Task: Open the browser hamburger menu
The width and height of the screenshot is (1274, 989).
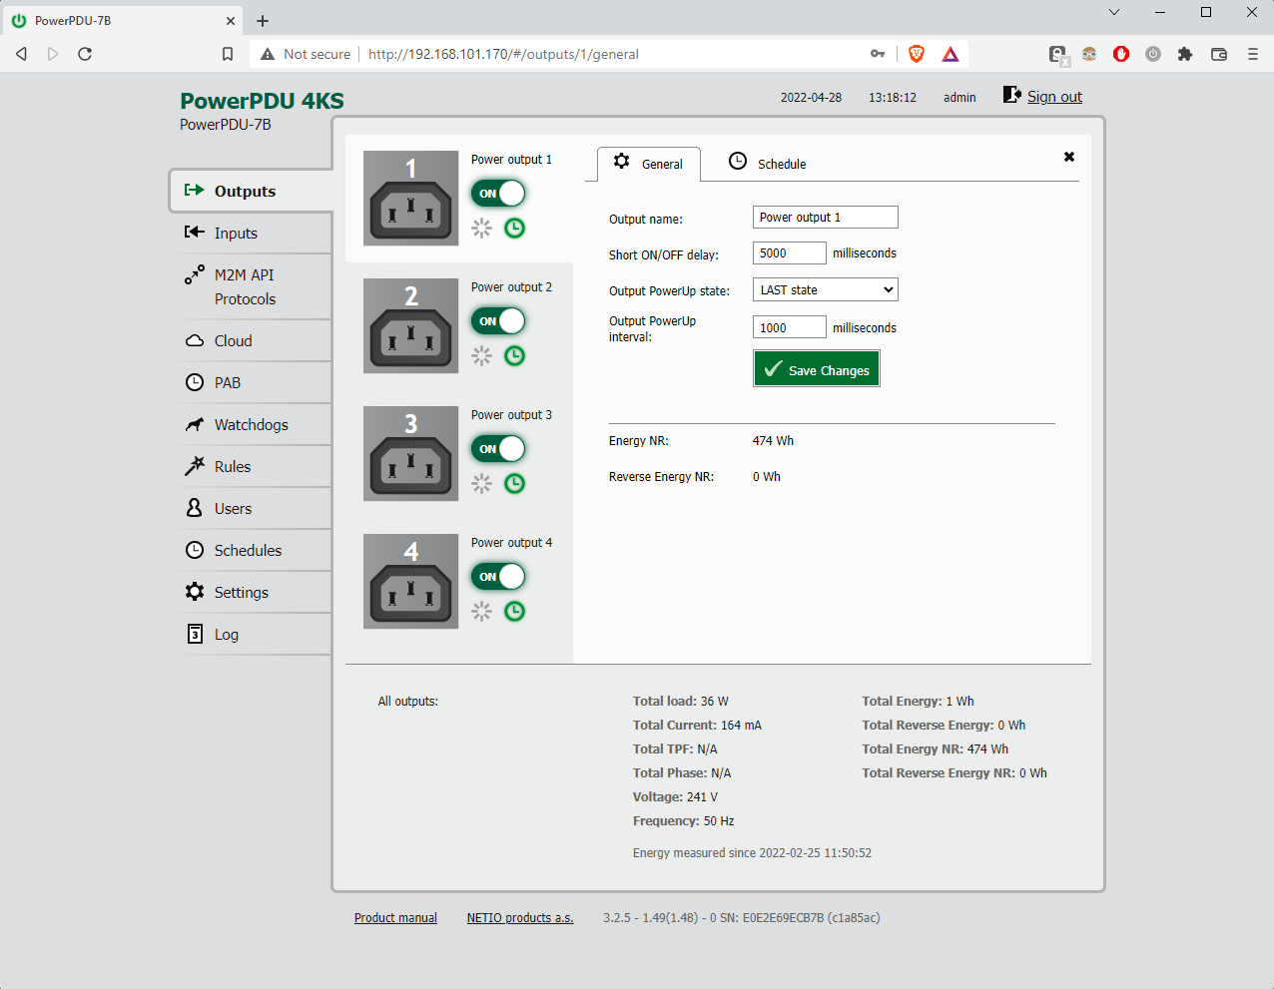Action: pos(1253,54)
